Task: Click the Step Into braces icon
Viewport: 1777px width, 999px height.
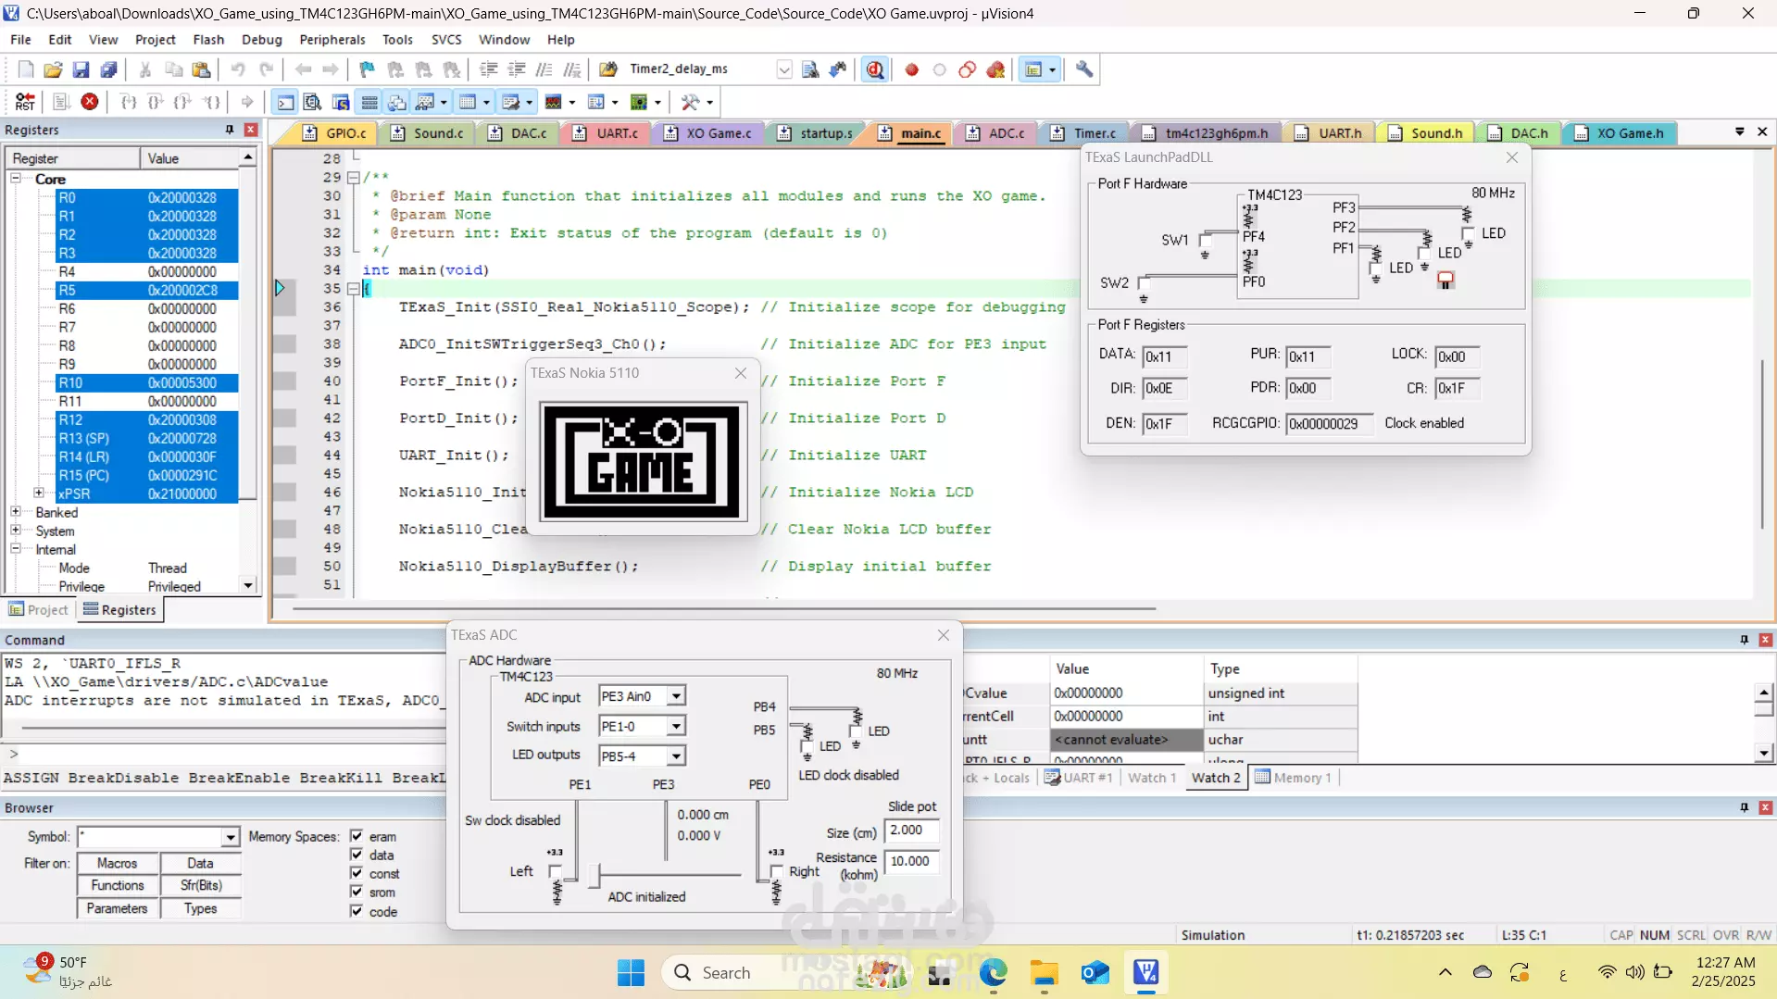Action: 129,102
